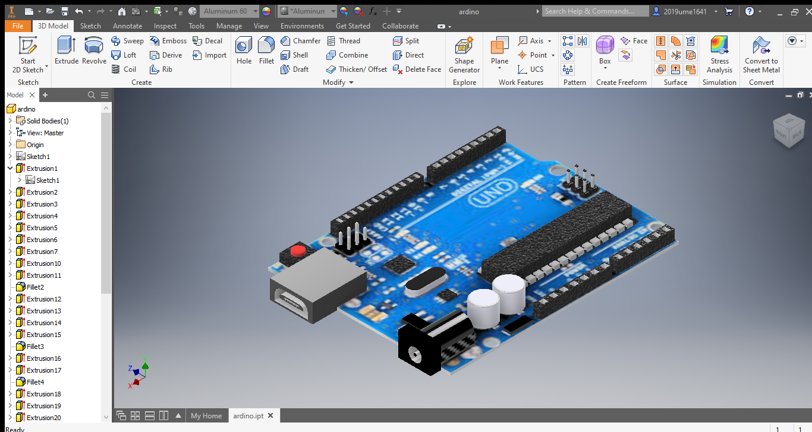
Task: Apply the Draft tool
Action: pyautogui.click(x=294, y=69)
